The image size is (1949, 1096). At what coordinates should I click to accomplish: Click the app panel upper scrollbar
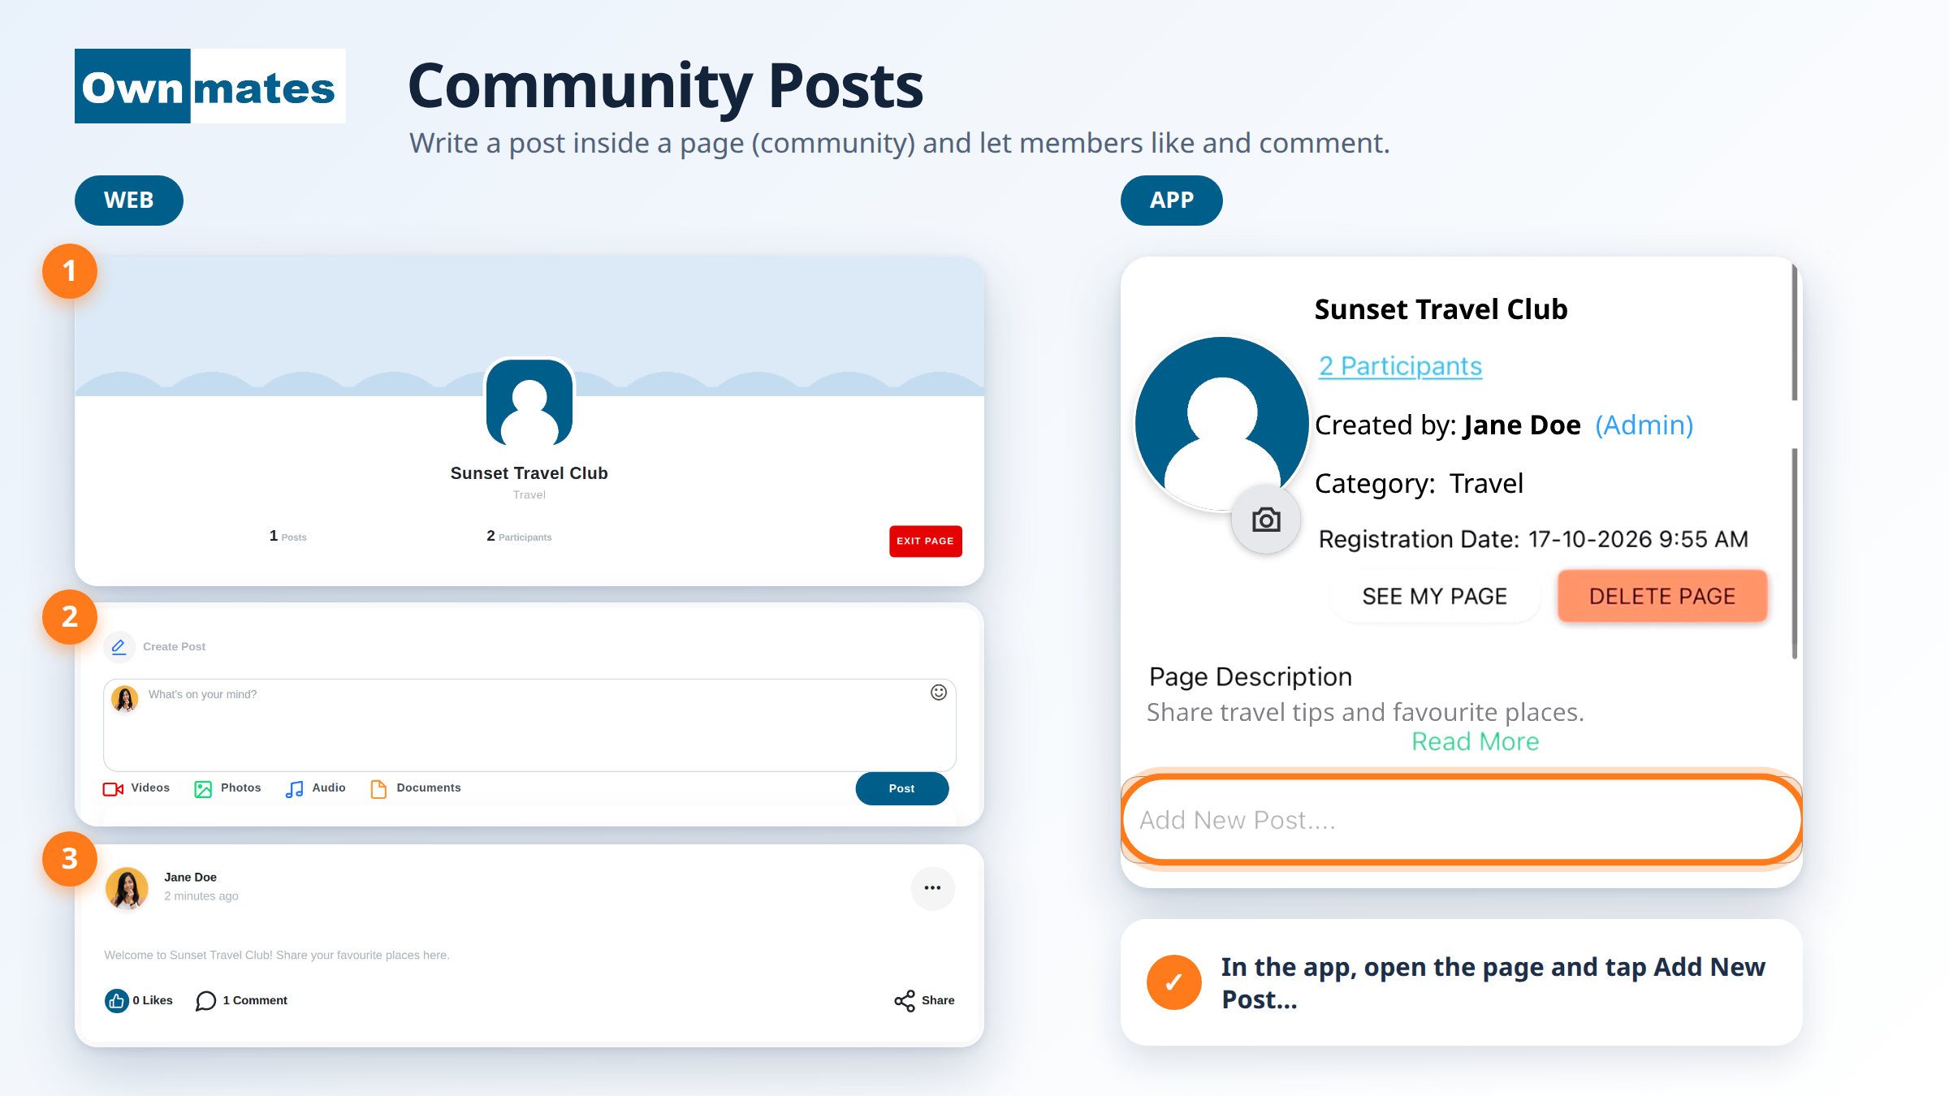pyautogui.click(x=1795, y=333)
